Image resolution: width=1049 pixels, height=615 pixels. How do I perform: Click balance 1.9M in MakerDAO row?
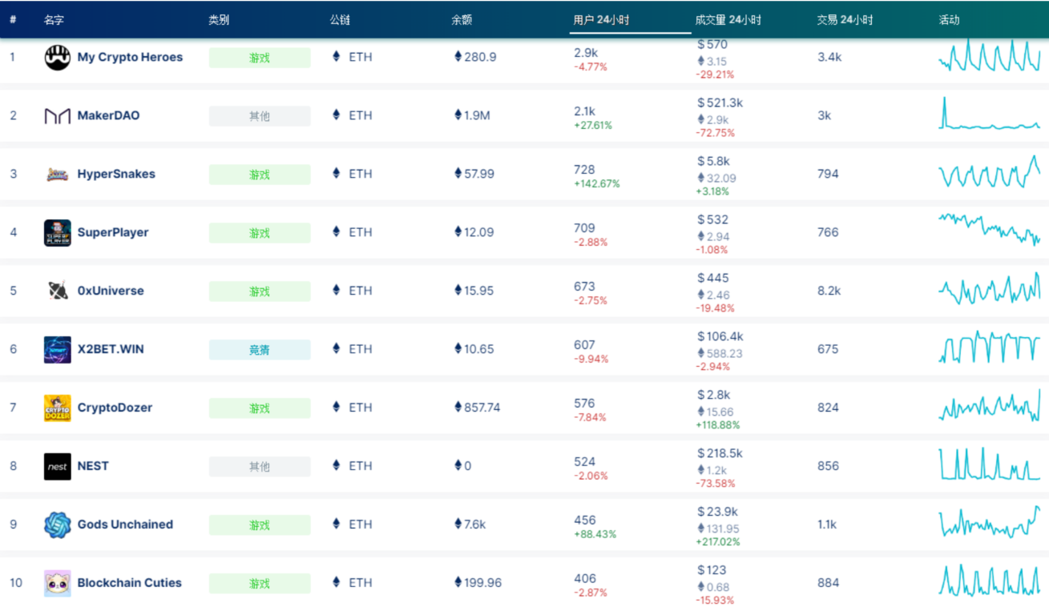point(472,115)
